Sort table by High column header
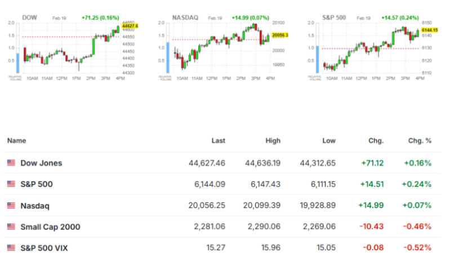The image size is (454, 262). click(x=273, y=141)
